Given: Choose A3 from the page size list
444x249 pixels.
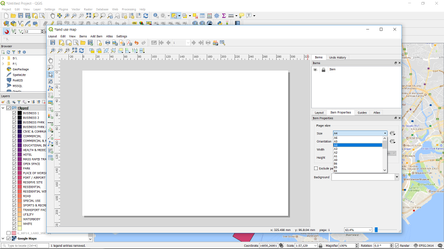Looking at the screenshot, I should click(x=336, y=149).
